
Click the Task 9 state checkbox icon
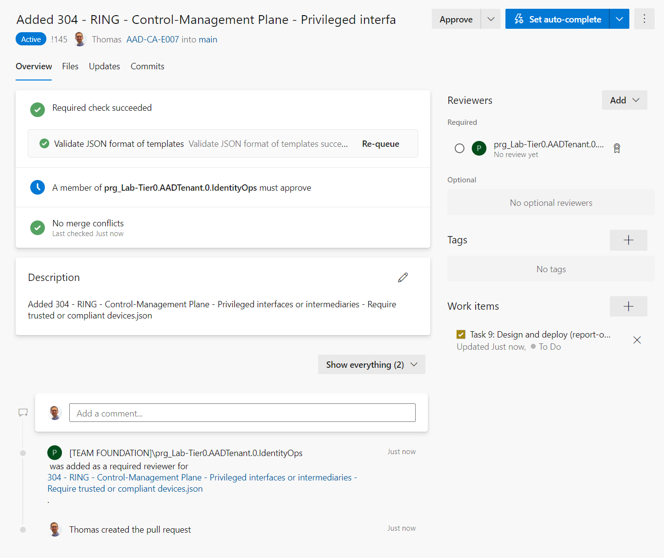pos(461,334)
